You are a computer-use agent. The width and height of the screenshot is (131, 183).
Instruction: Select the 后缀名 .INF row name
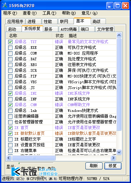coord(26,99)
